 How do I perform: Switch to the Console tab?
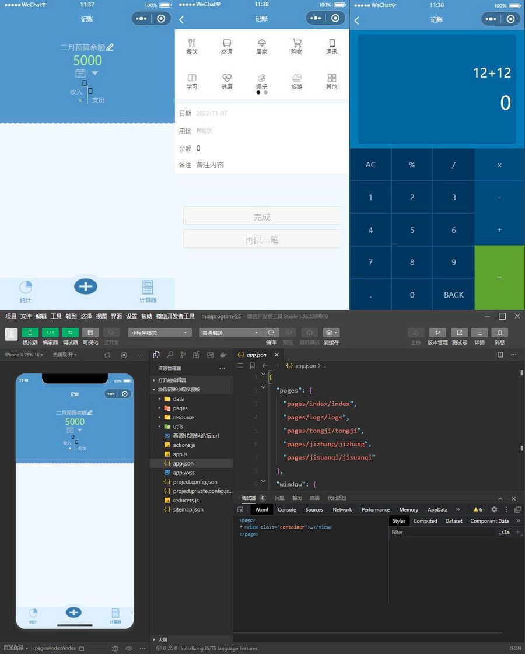pos(286,509)
